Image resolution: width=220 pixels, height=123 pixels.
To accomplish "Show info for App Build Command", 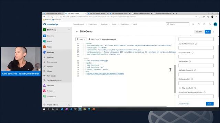I will (196, 44).
